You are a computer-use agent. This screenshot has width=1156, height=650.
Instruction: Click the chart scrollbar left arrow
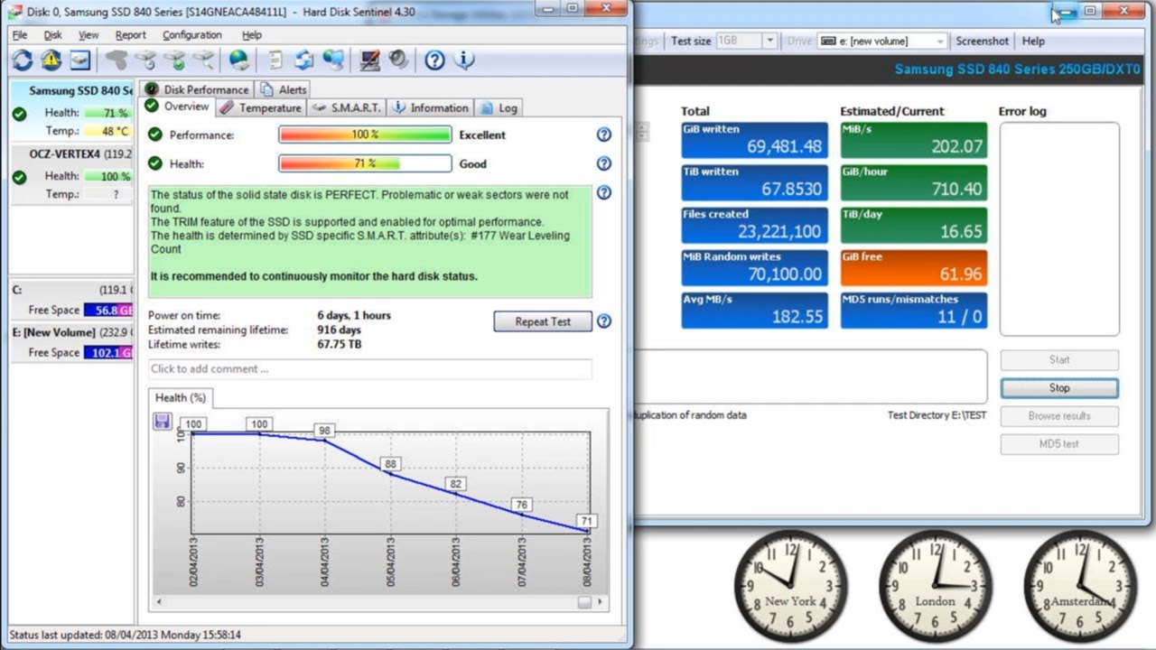click(159, 602)
